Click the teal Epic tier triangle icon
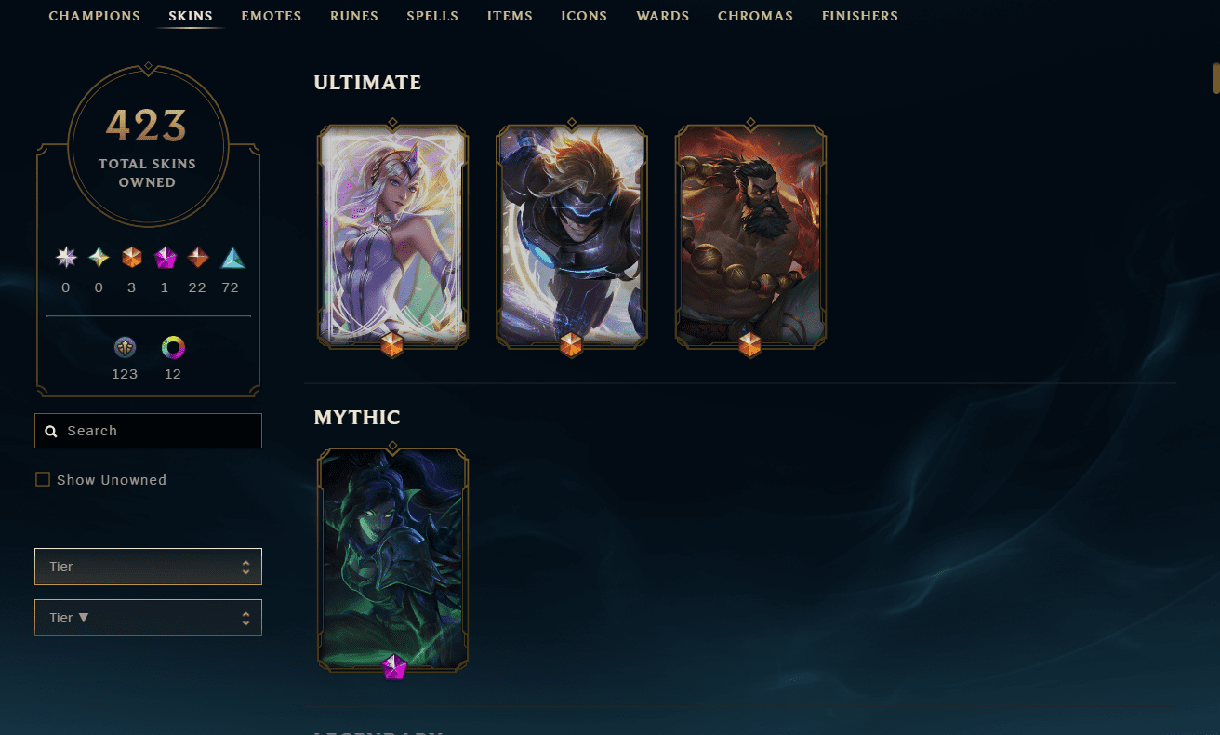 pos(232,258)
